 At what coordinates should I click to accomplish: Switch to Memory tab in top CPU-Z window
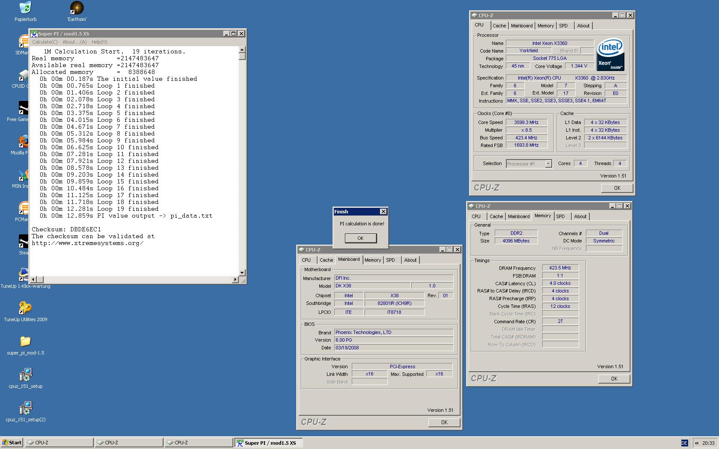point(546,26)
